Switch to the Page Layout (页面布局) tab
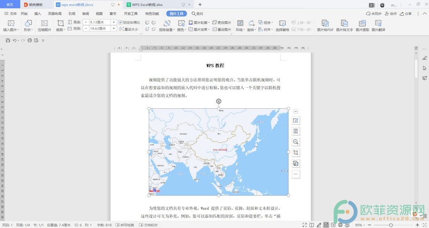429x228 pixels. (x=55, y=13)
